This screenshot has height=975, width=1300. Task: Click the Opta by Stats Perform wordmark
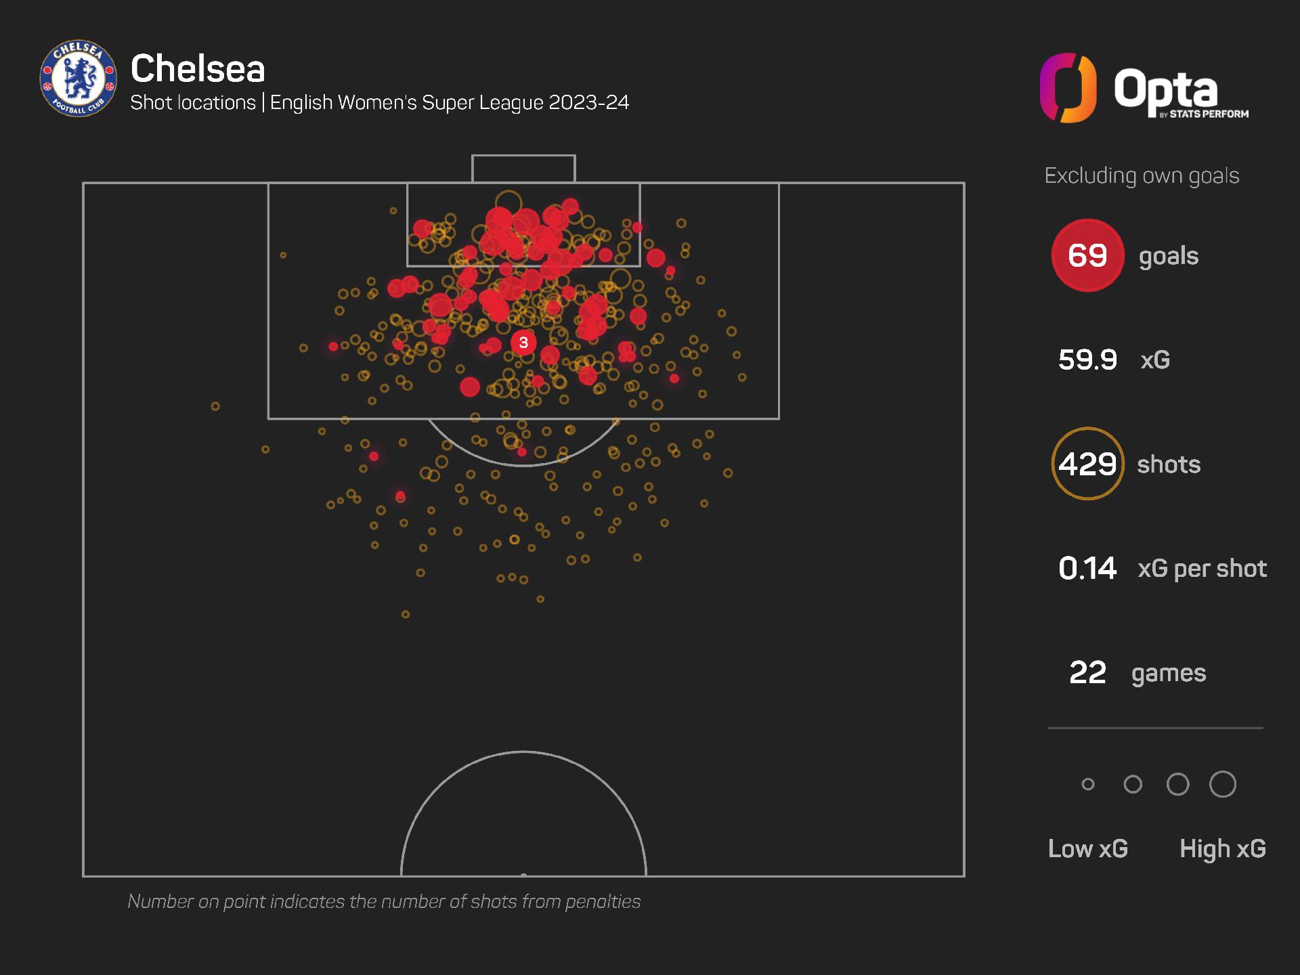tap(1182, 94)
